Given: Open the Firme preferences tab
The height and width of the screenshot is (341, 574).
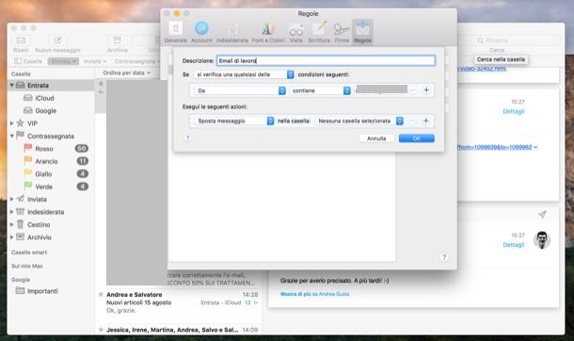Looking at the screenshot, I should pos(342,32).
